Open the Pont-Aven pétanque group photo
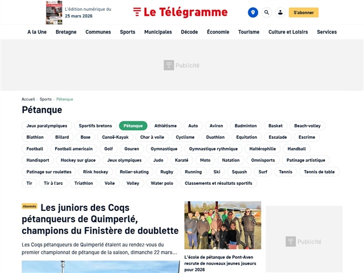The height and width of the screenshot is (273, 364). coord(222,225)
